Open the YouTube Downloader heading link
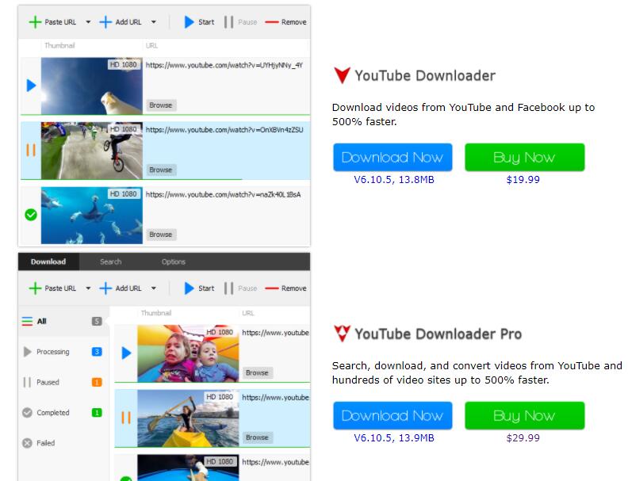The height and width of the screenshot is (481, 628). (x=425, y=75)
